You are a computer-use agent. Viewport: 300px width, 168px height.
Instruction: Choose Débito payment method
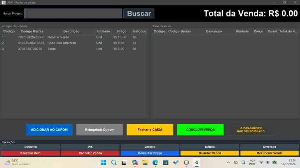210,147
